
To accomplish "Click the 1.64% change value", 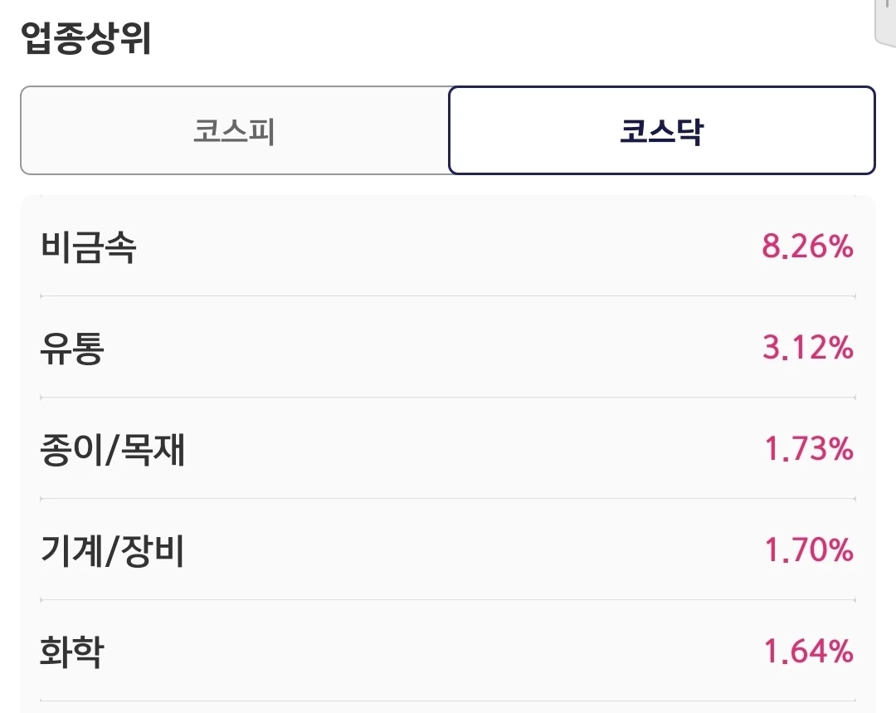I will (x=809, y=652).
